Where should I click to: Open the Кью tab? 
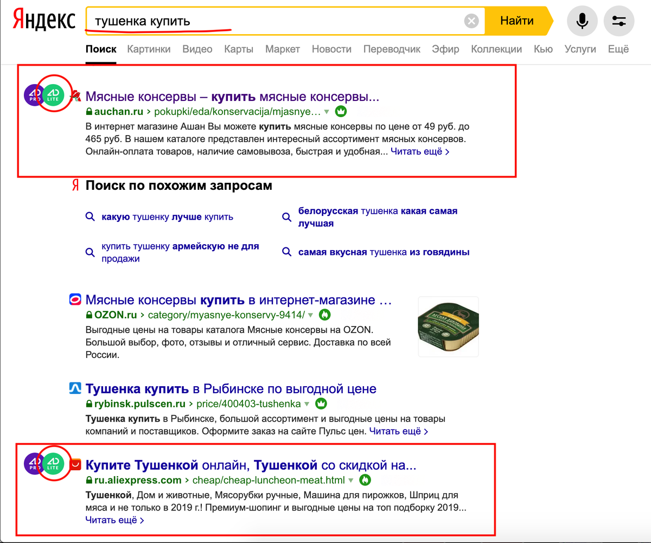click(543, 49)
